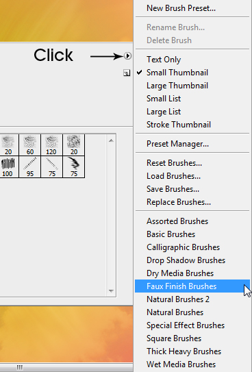Click highlighted Faux Finish Brushes entry
Viewport: 252px width, 372px height.
[192, 286]
